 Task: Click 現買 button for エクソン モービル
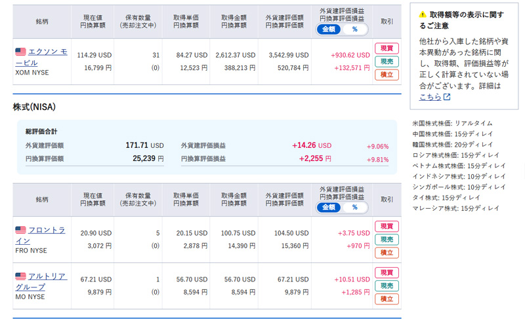tap(387, 48)
